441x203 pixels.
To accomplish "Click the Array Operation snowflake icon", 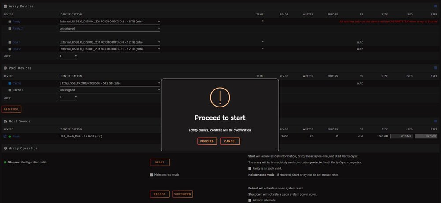I will 5,148.
